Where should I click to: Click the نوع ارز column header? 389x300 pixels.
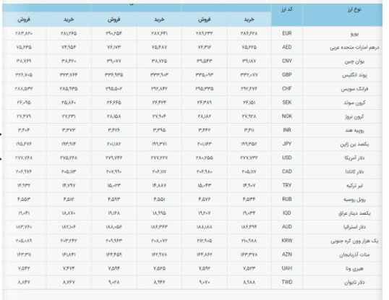tap(354, 9)
